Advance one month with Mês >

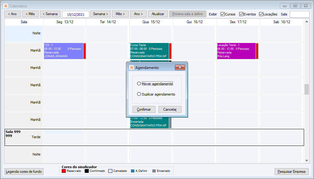120,14
